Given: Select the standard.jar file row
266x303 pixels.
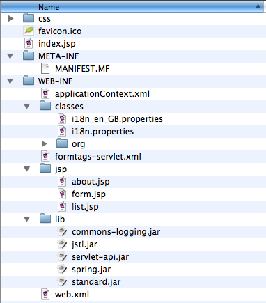Looking at the screenshot, I should coord(133,281).
